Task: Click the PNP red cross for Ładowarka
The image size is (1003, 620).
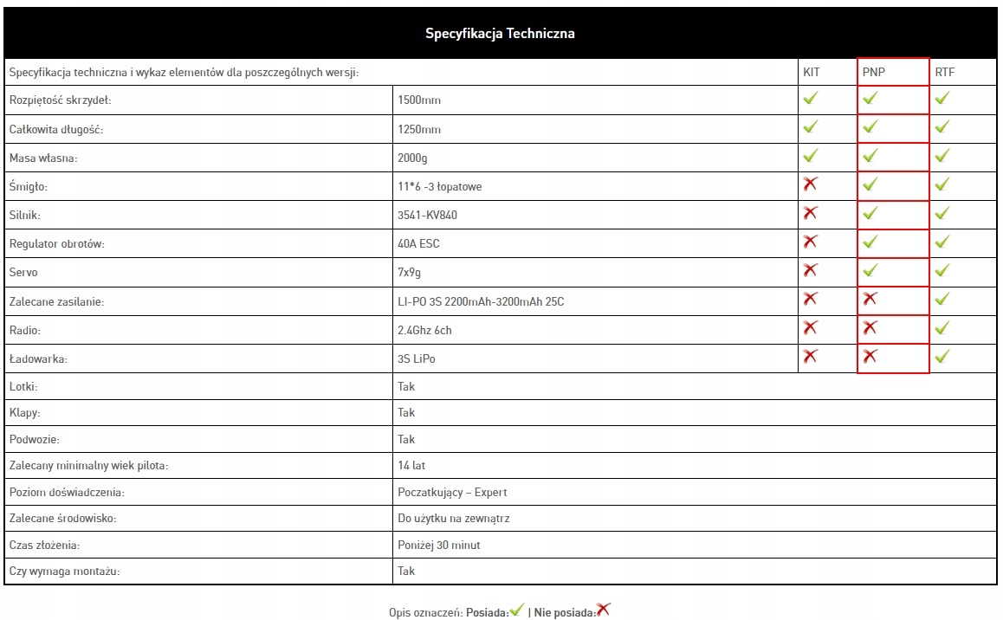Action: (870, 356)
